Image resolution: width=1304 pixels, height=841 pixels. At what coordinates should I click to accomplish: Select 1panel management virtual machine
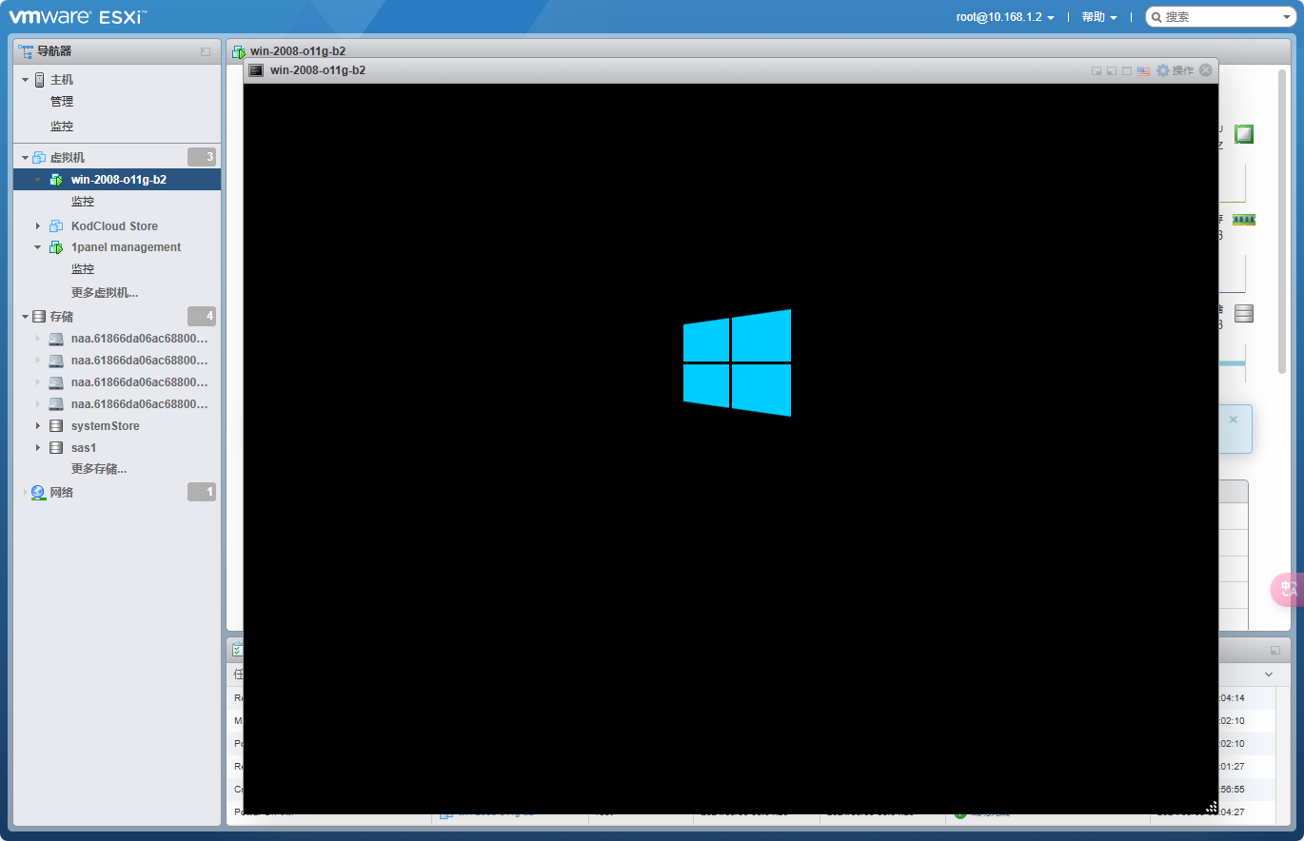pos(126,247)
